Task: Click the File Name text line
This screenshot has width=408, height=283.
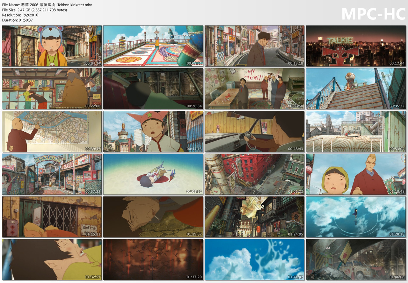Action: tap(47, 5)
